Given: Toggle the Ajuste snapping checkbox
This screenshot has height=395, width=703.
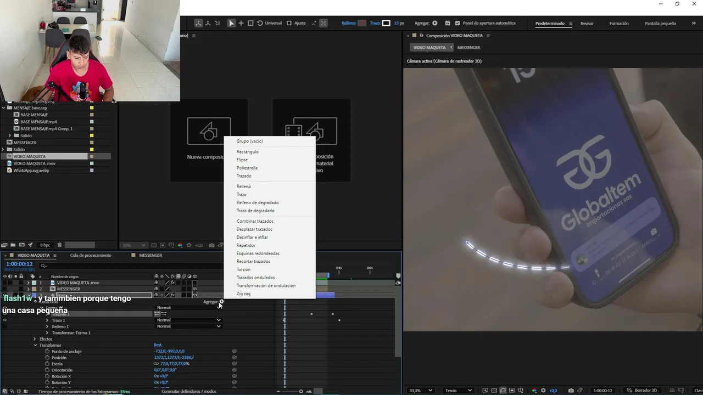Looking at the screenshot, I should (x=289, y=23).
